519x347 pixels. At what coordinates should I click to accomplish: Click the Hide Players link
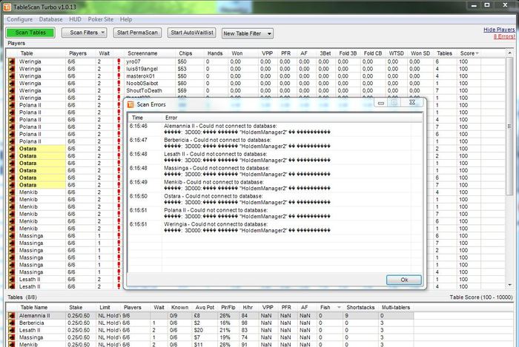[x=498, y=29]
